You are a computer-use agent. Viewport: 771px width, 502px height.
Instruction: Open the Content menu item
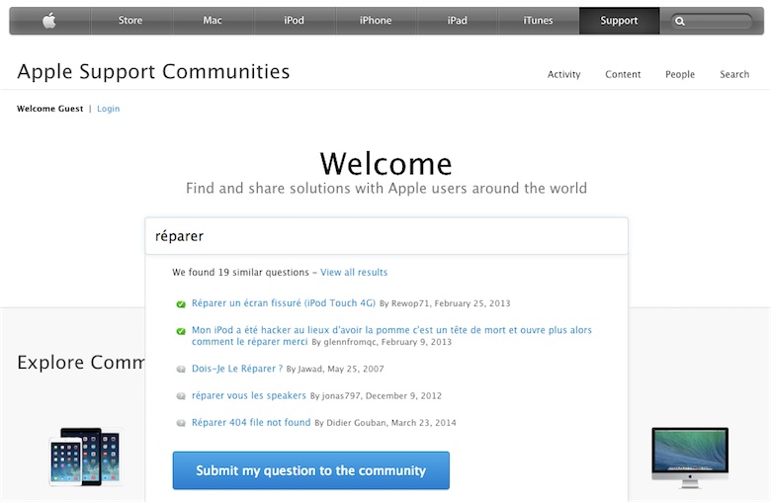(623, 74)
